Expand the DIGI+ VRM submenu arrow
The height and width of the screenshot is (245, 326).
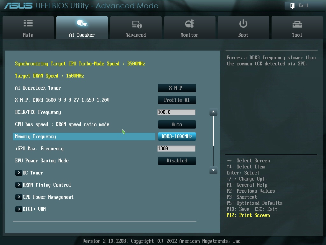point(19,209)
